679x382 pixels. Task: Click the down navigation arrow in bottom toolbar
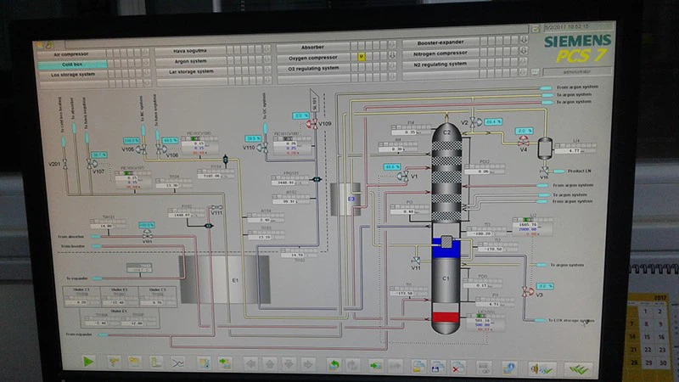(289, 364)
